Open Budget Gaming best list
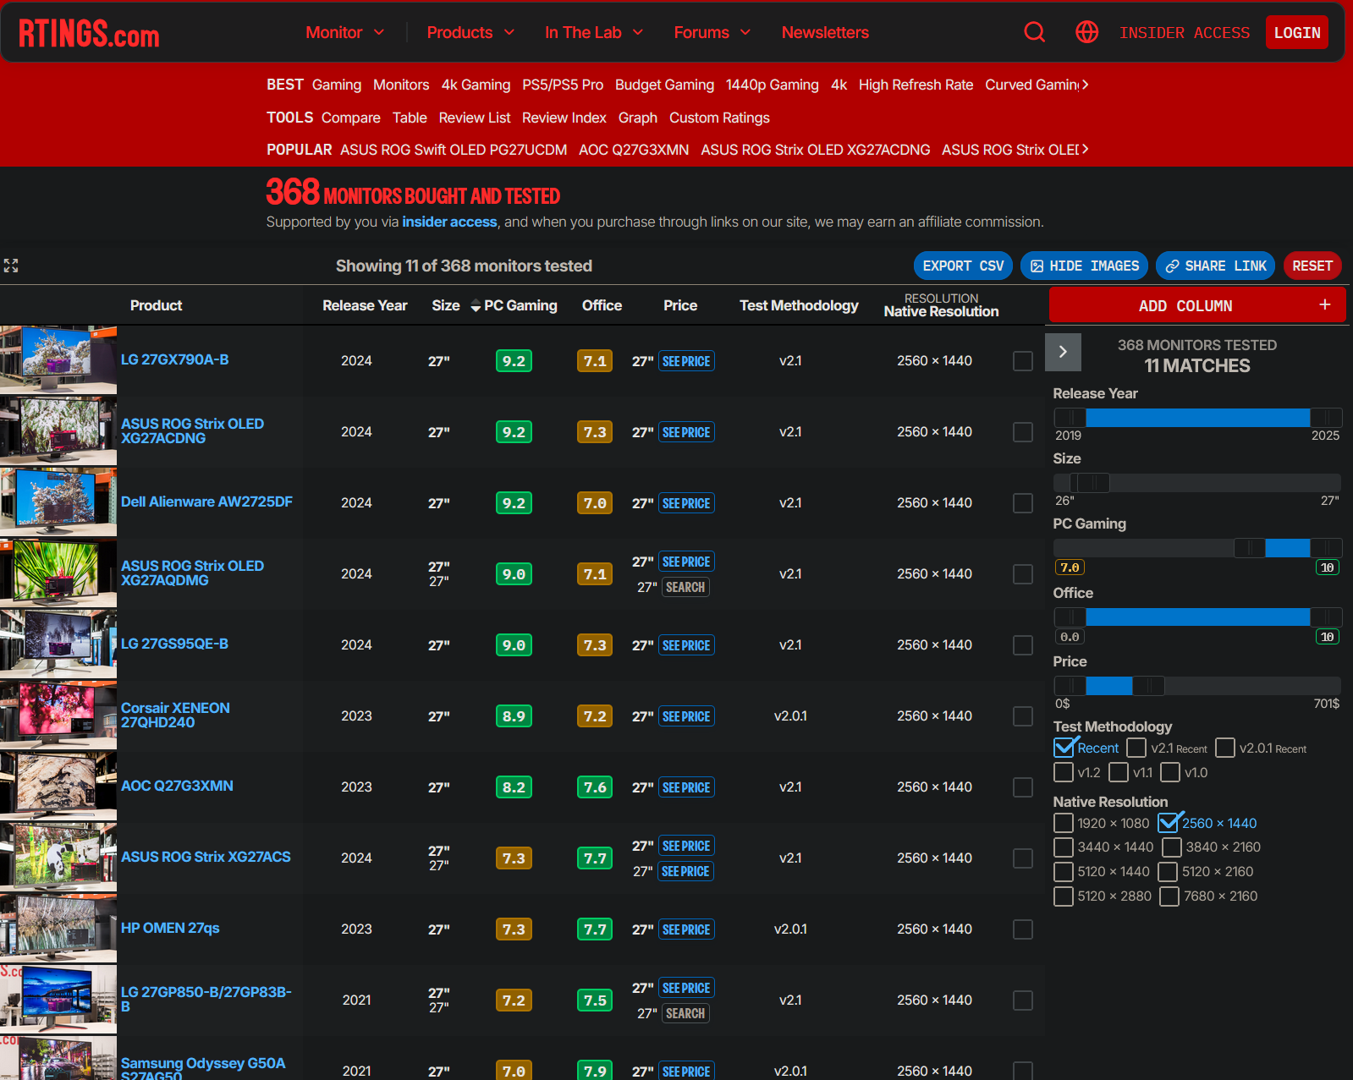This screenshot has width=1353, height=1080. 664,85
